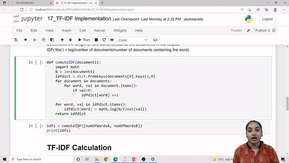Open the browser profile icon
Image resolution: width=289 pixels, height=163 pixels.
(275, 10)
